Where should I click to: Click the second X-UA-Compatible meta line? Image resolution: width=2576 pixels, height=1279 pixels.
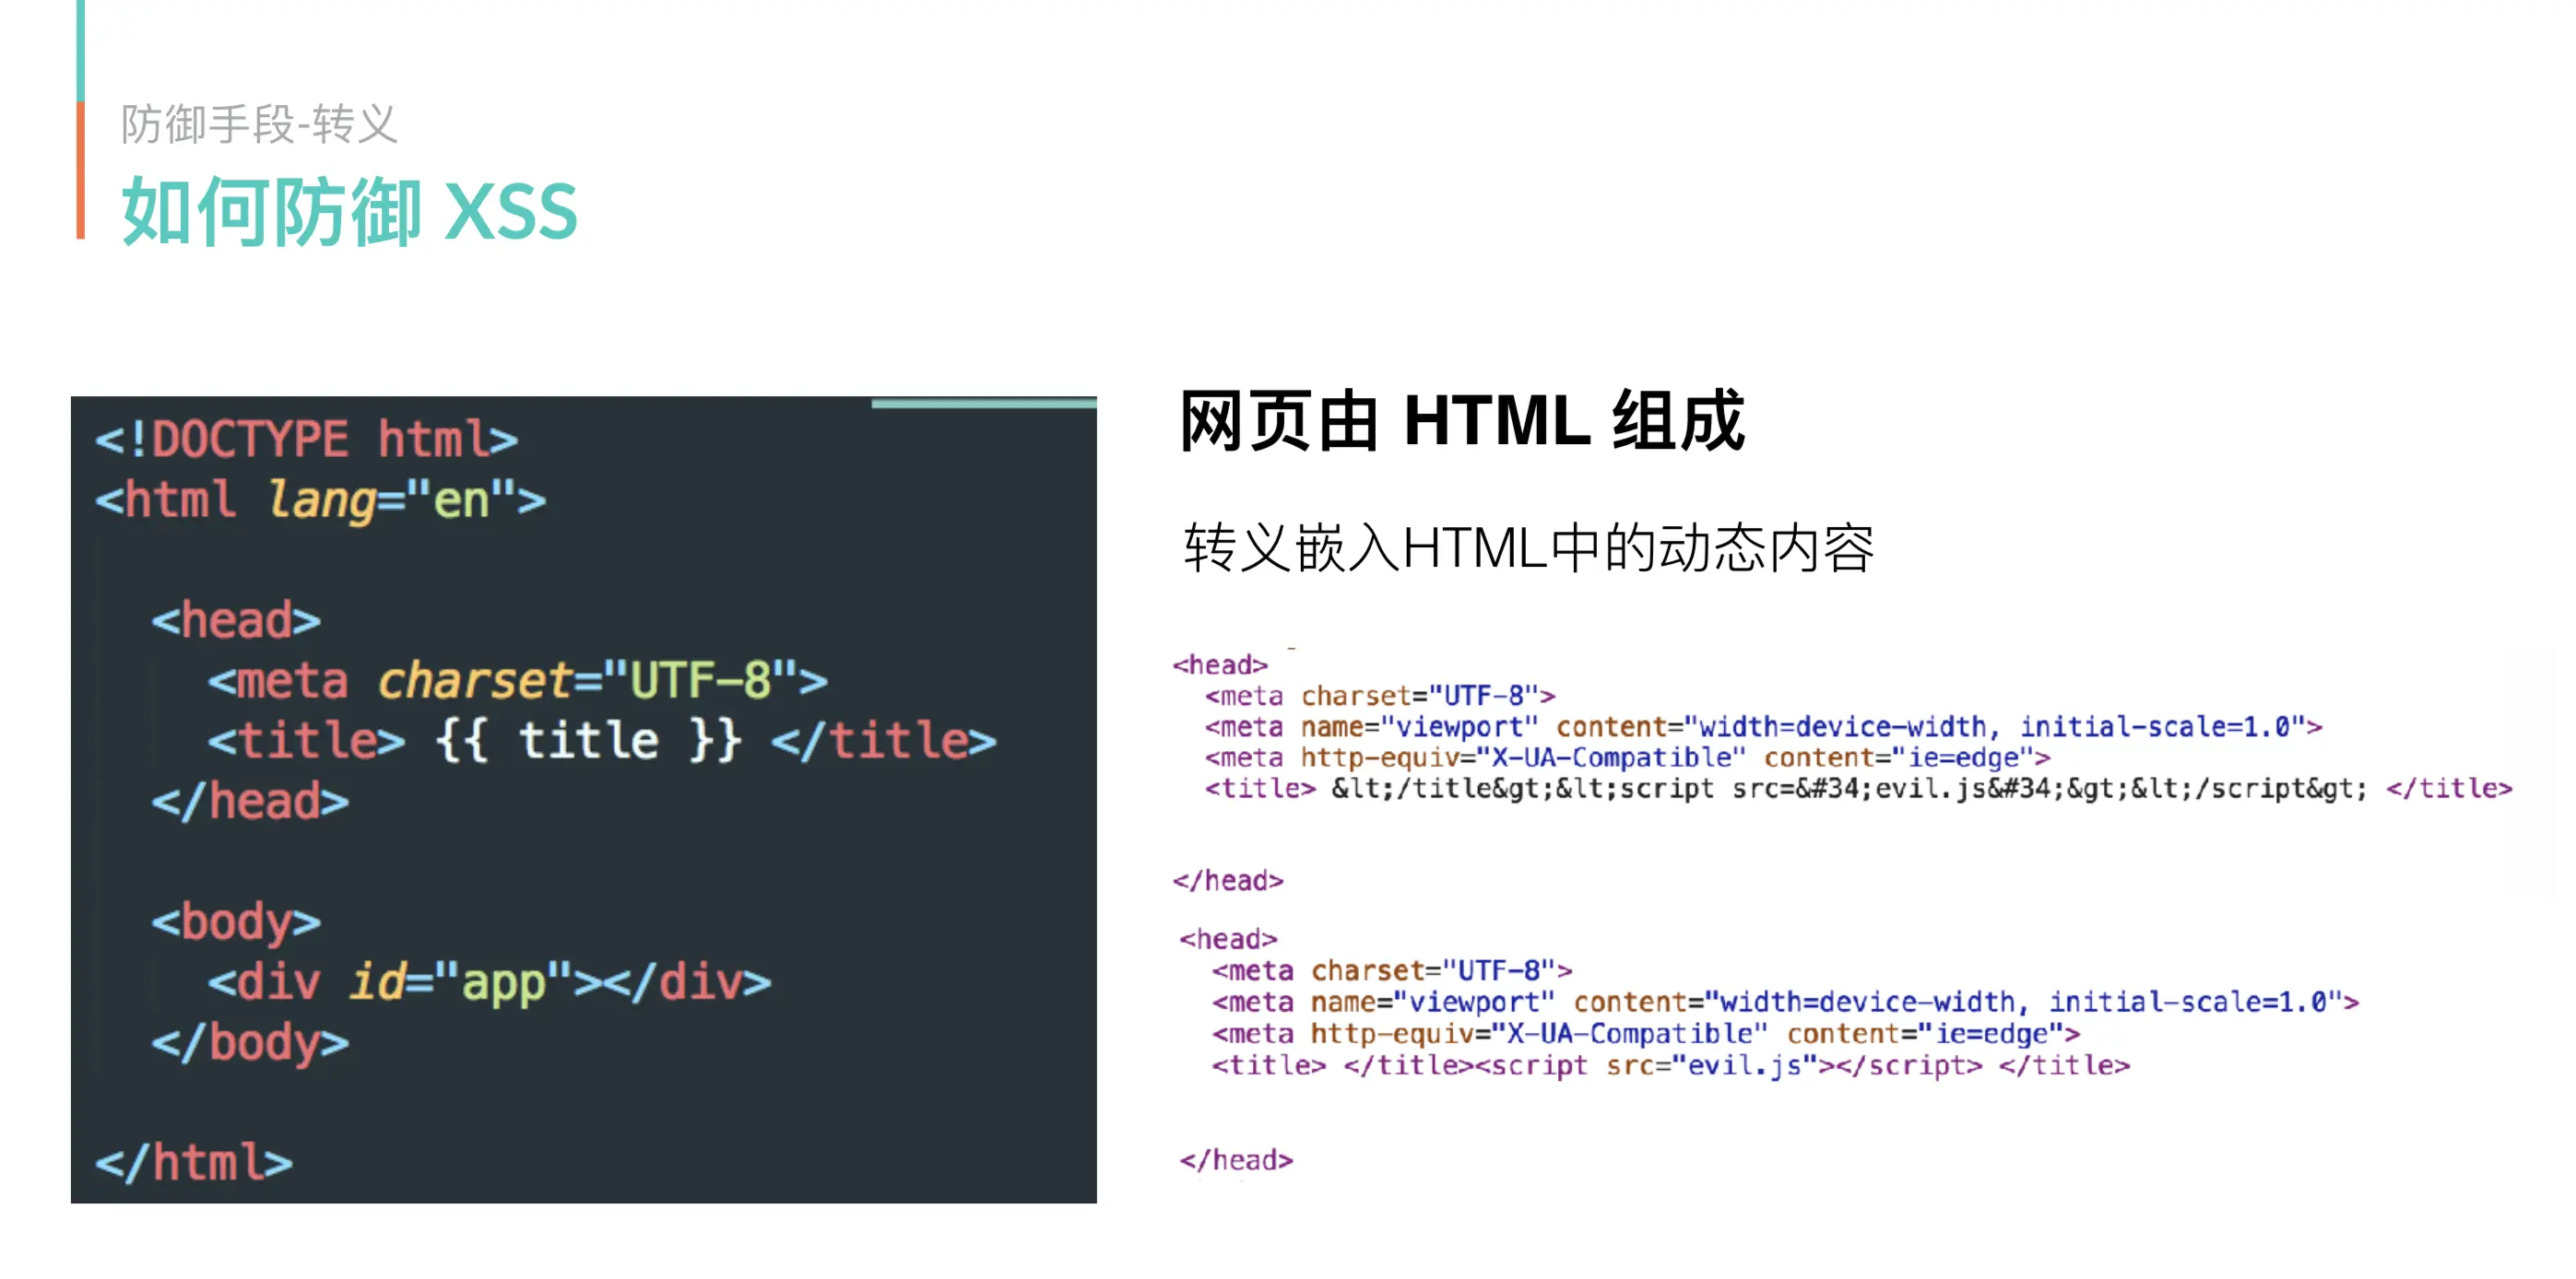point(1645,1034)
